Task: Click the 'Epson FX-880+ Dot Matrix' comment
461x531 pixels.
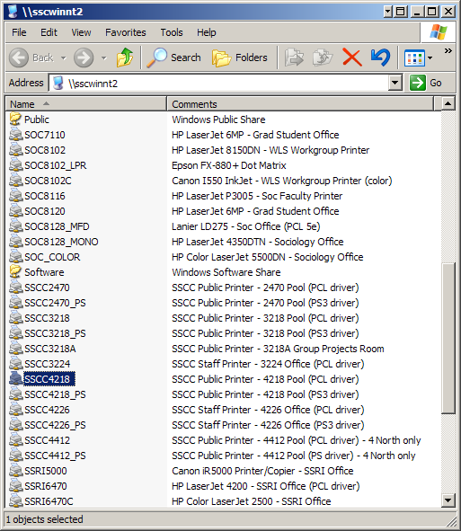Action: point(229,165)
